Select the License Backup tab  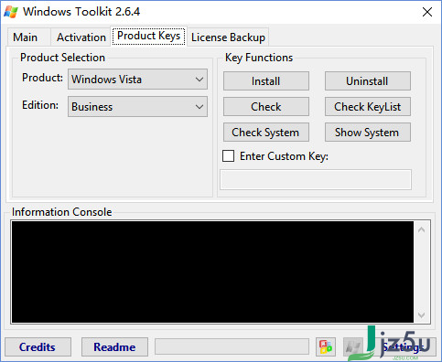click(228, 37)
